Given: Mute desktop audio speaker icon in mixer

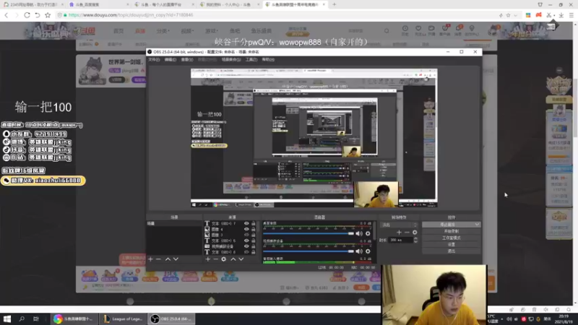Looking at the screenshot, I should click(359, 233).
